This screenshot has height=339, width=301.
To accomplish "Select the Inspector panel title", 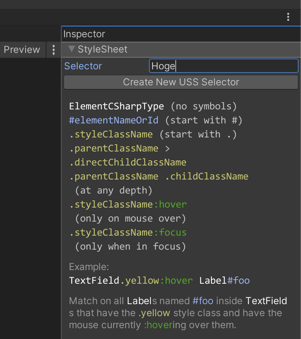I will click(84, 34).
